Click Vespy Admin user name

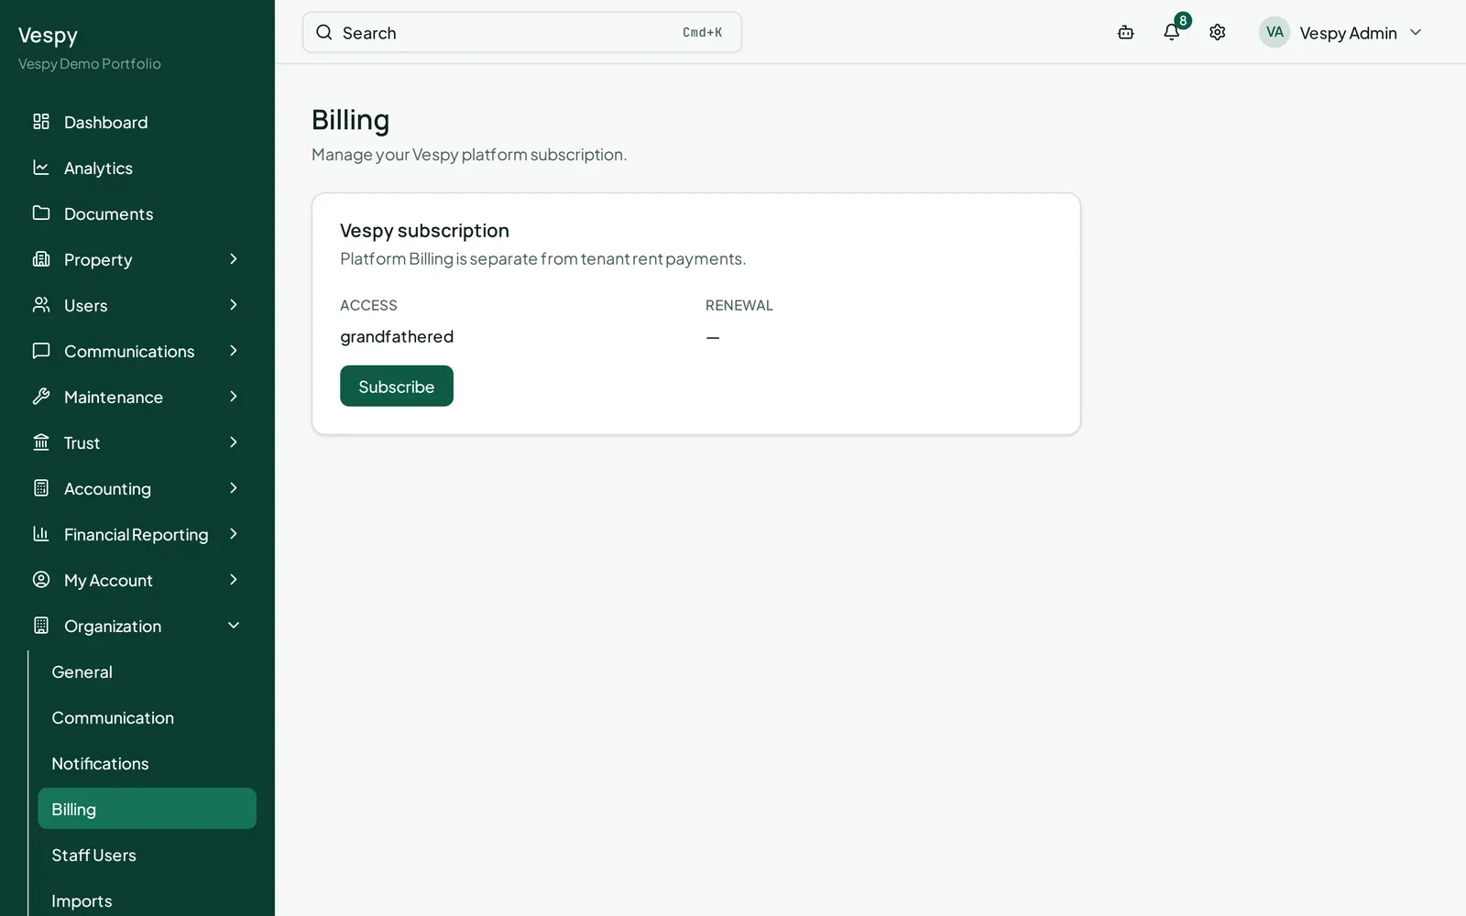[1348, 33]
